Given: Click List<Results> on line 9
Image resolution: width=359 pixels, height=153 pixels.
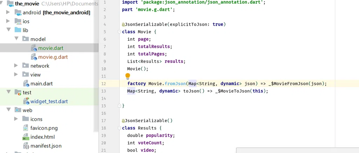Looking at the screenshot, I should pyautogui.click(x=145, y=61).
